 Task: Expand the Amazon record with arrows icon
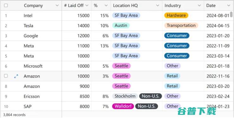[x=16, y=76]
